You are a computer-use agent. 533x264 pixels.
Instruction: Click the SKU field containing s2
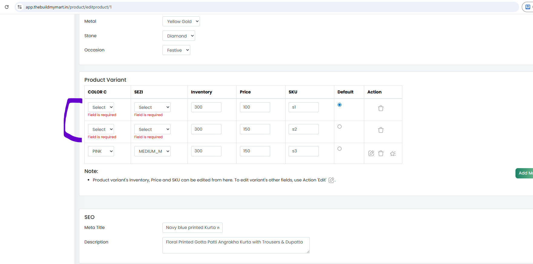pyautogui.click(x=304, y=129)
